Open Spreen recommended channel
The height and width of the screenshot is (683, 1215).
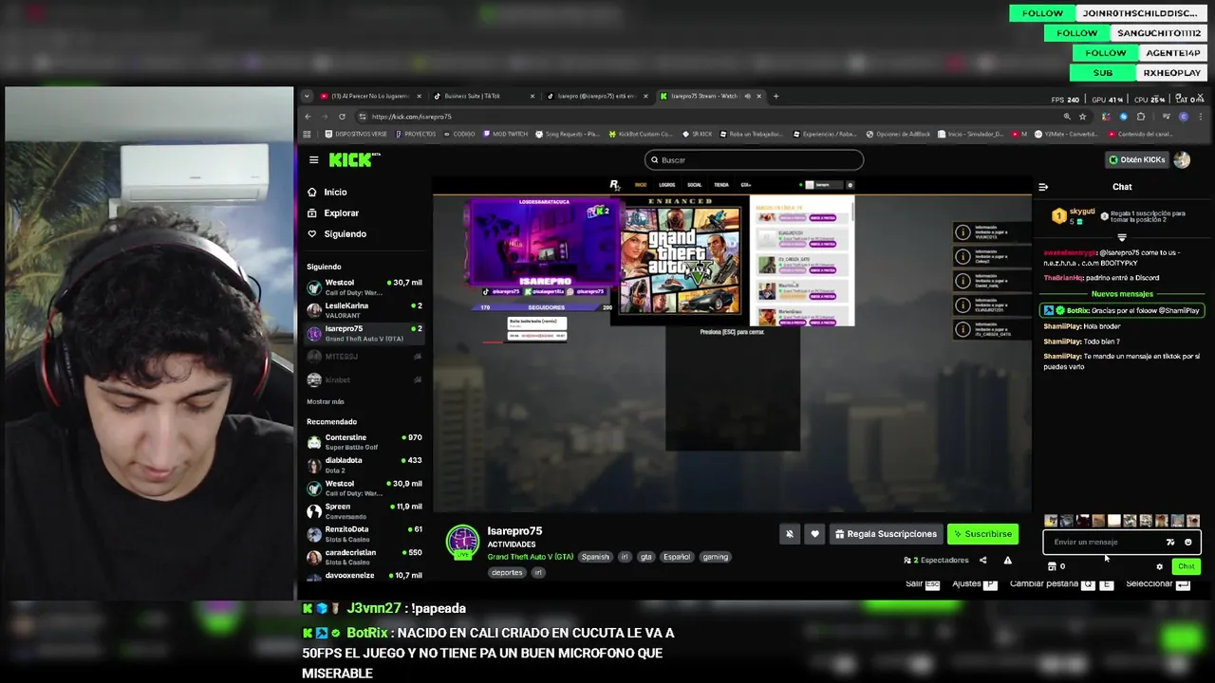[x=364, y=511]
